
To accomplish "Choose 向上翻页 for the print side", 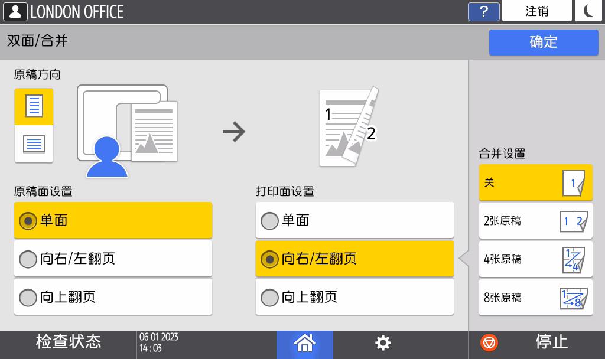I will 354,296.
